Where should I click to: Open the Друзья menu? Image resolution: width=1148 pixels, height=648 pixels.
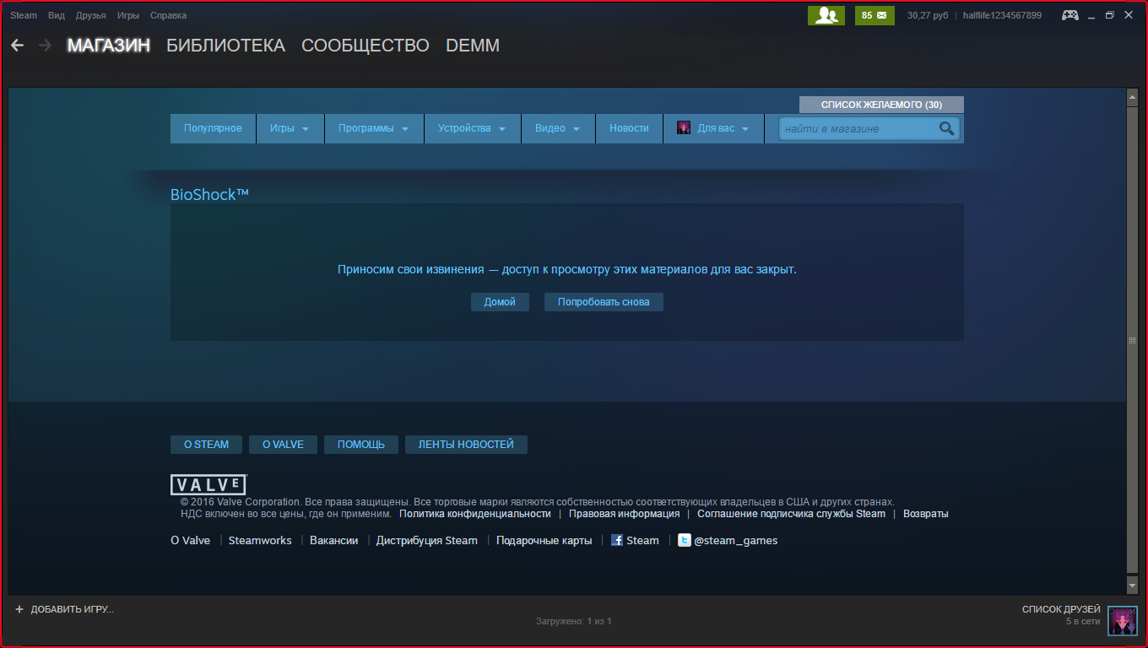click(91, 15)
